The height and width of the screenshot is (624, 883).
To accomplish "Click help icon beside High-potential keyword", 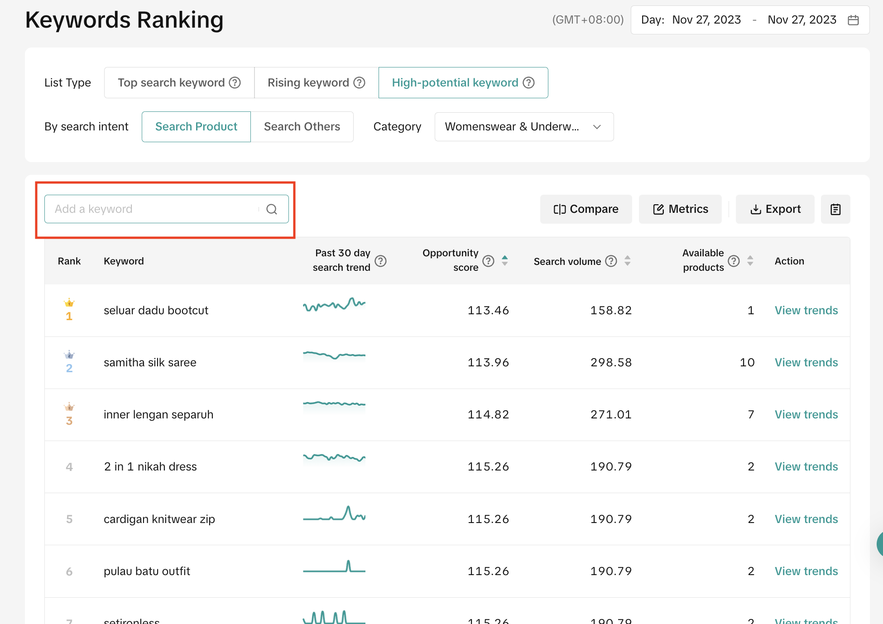I will pos(528,82).
